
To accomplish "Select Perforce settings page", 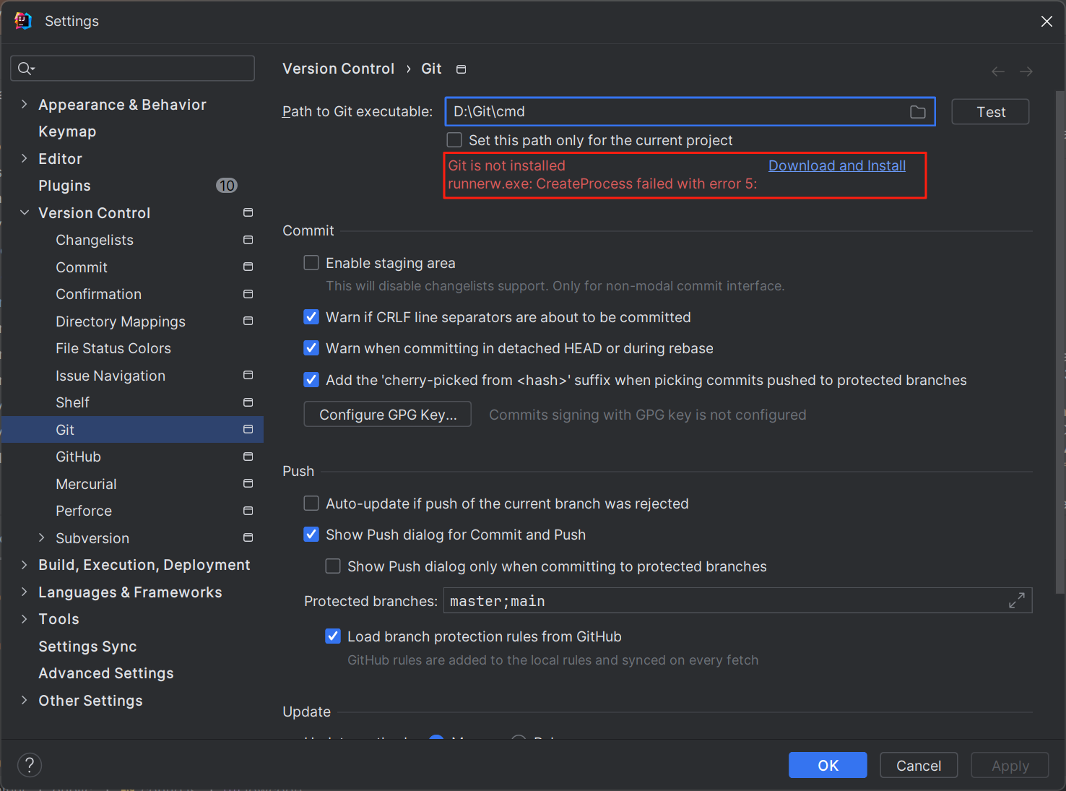I will pos(84,511).
